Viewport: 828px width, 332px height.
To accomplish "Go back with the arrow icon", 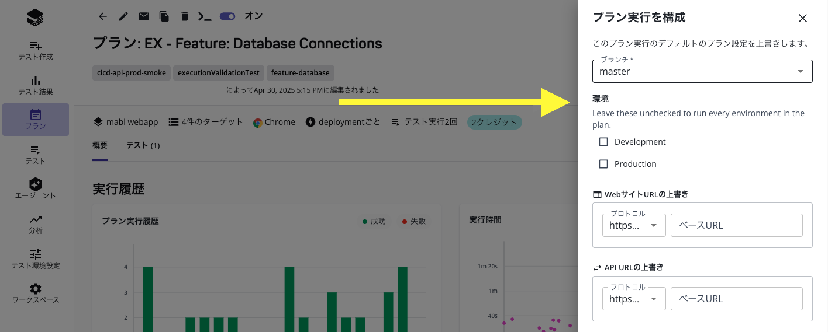I will click(x=103, y=16).
